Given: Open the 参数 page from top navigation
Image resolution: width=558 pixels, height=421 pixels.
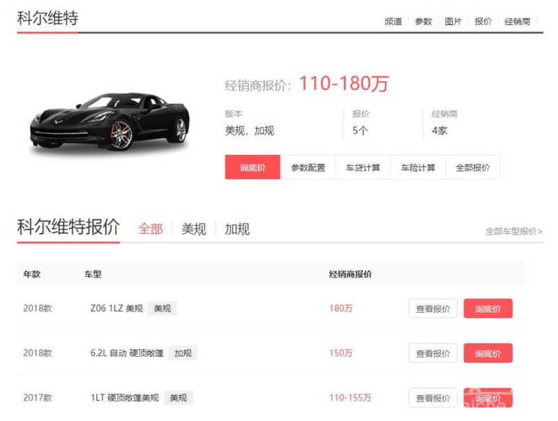Looking at the screenshot, I should click(423, 22).
